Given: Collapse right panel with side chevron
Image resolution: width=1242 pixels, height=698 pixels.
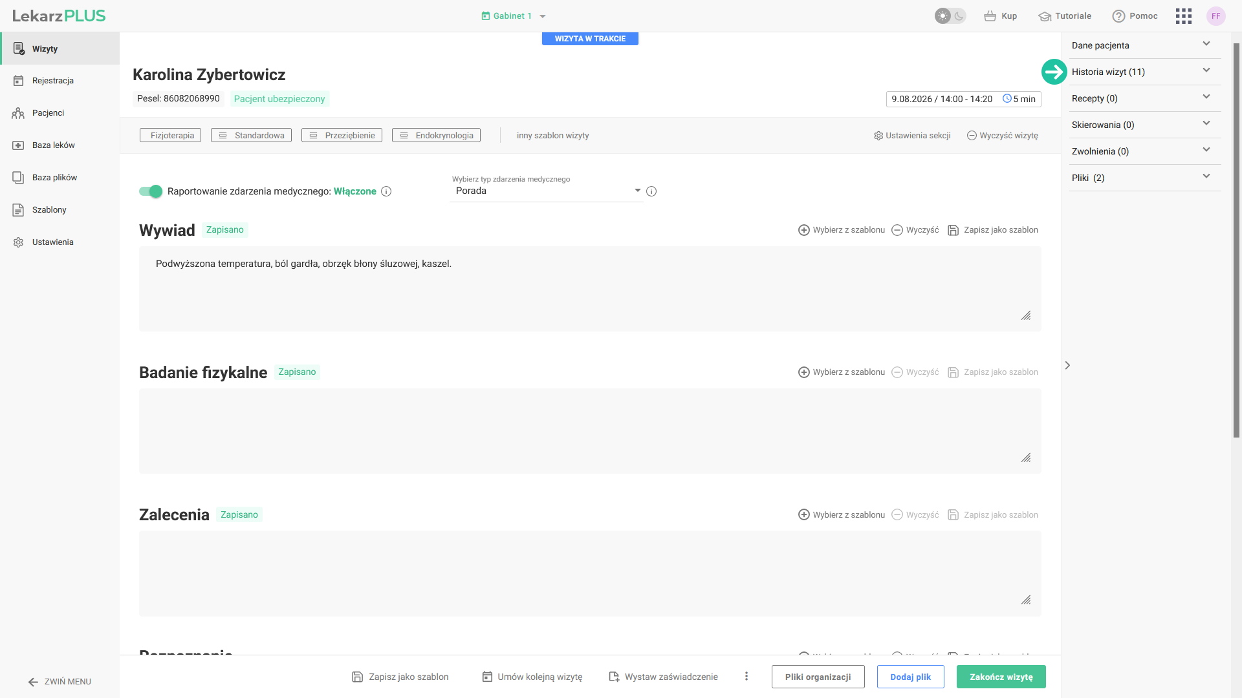Looking at the screenshot, I should click(x=1067, y=366).
